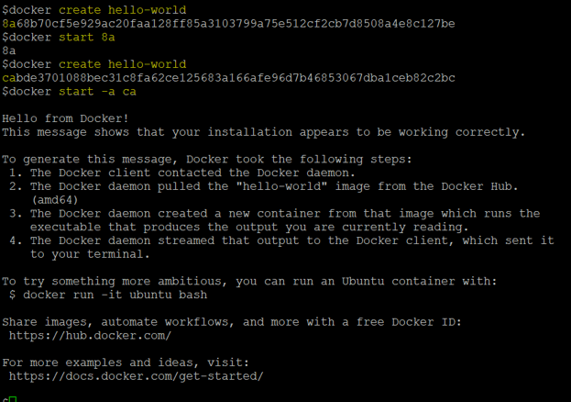The width and height of the screenshot is (571, 402).
Task: Click the 'Hello from Docker!' line
Action: point(66,118)
